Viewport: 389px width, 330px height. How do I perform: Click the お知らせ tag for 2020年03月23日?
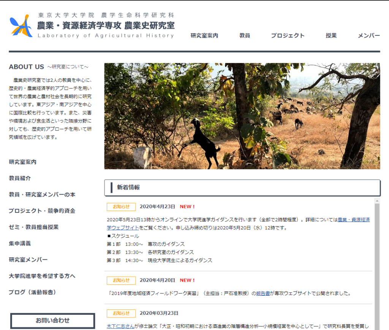121,313
